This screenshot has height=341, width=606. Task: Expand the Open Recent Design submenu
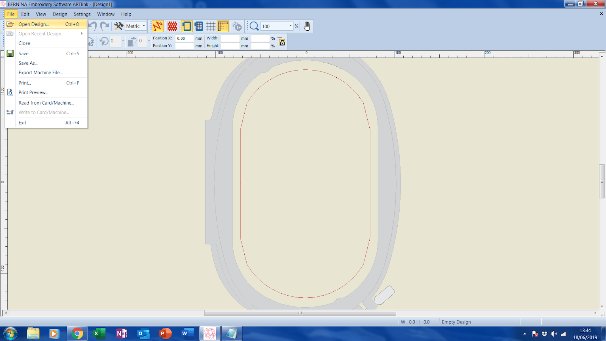click(x=46, y=34)
